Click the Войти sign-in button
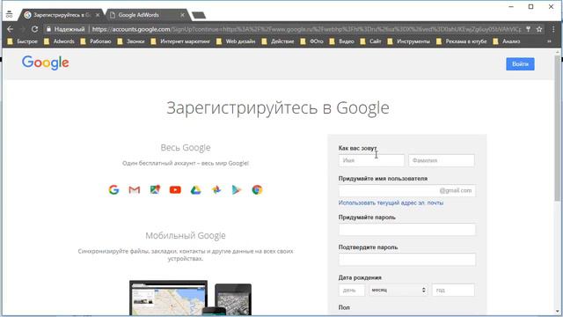Screen dimensions: 563x317 (520, 64)
